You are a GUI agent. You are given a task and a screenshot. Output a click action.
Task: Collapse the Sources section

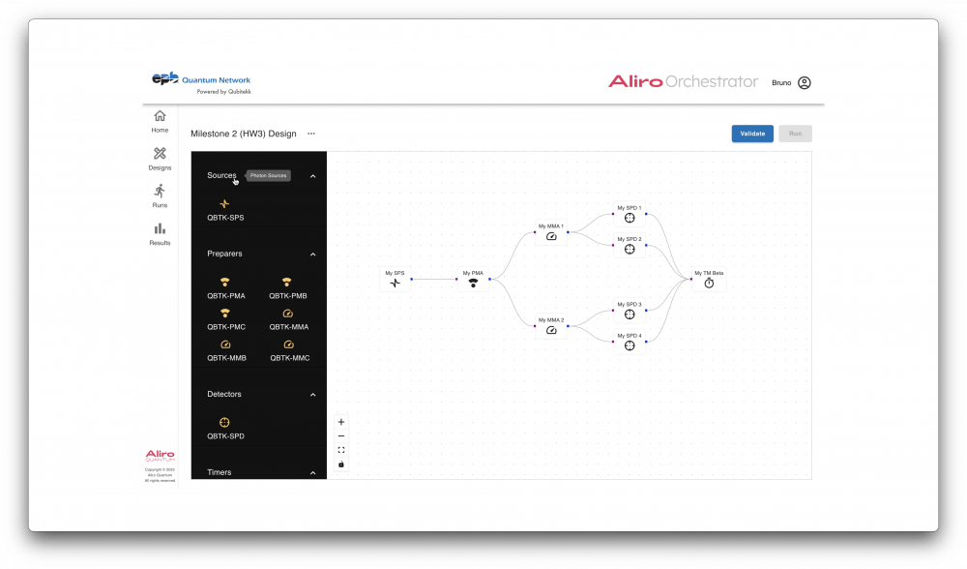tap(312, 176)
